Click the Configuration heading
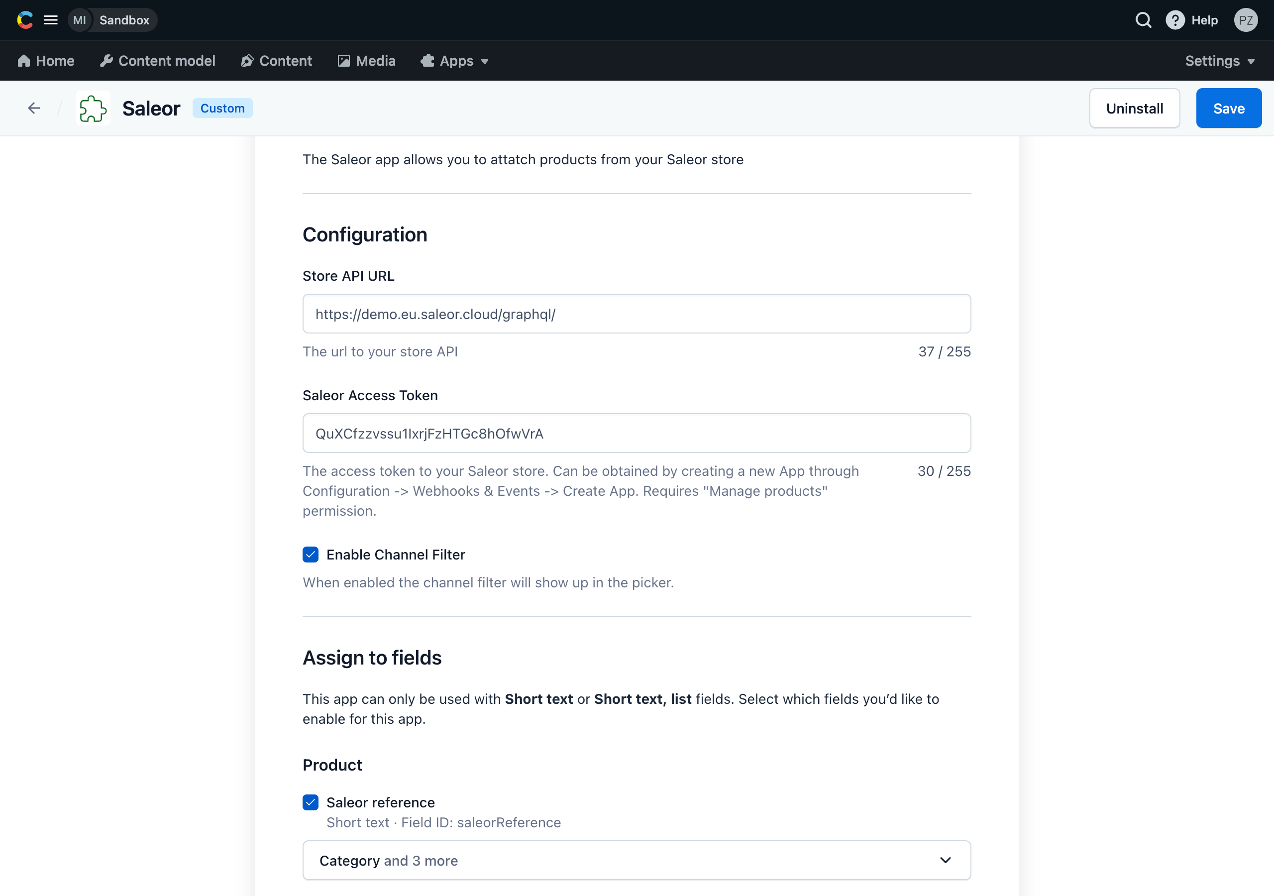 point(365,235)
